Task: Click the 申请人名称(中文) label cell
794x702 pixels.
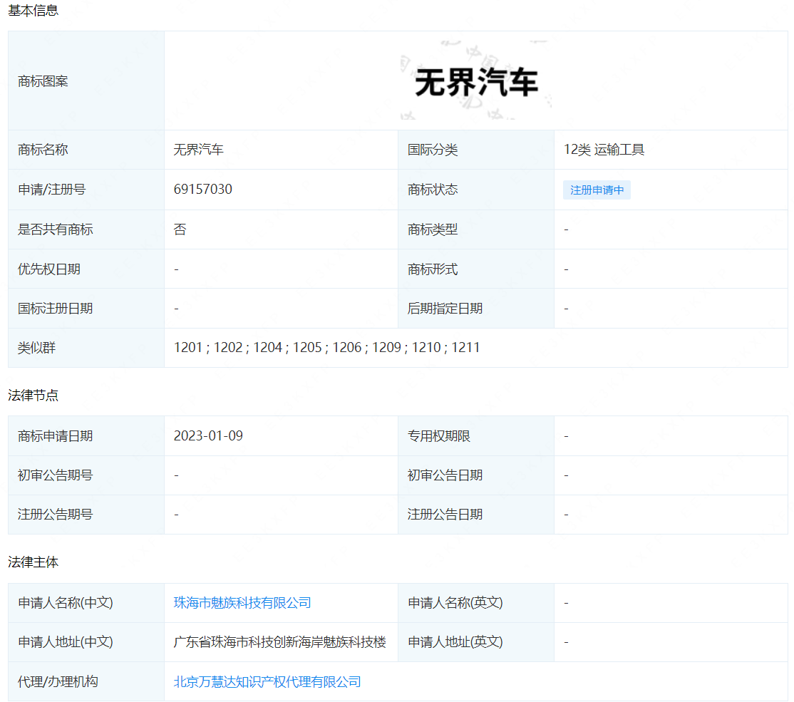Action: tap(66, 603)
